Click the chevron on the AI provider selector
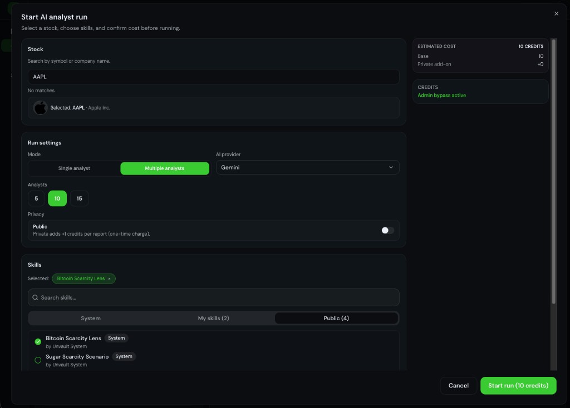570x408 pixels. pyautogui.click(x=390, y=167)
